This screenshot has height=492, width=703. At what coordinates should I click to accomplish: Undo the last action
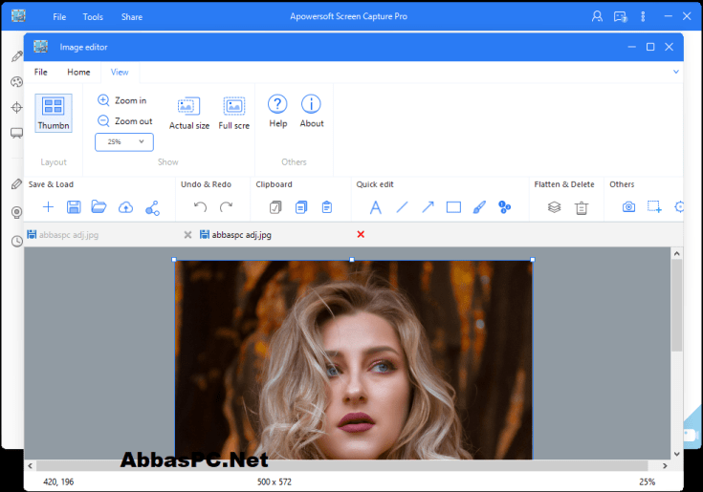pyautogui.click(x=200, y=206)
